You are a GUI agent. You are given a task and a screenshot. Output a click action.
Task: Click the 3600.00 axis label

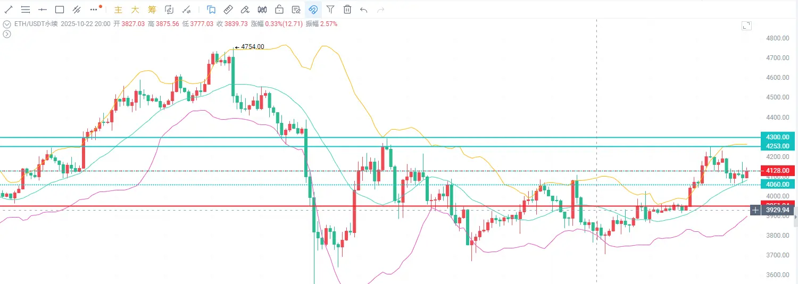[777, 275]
